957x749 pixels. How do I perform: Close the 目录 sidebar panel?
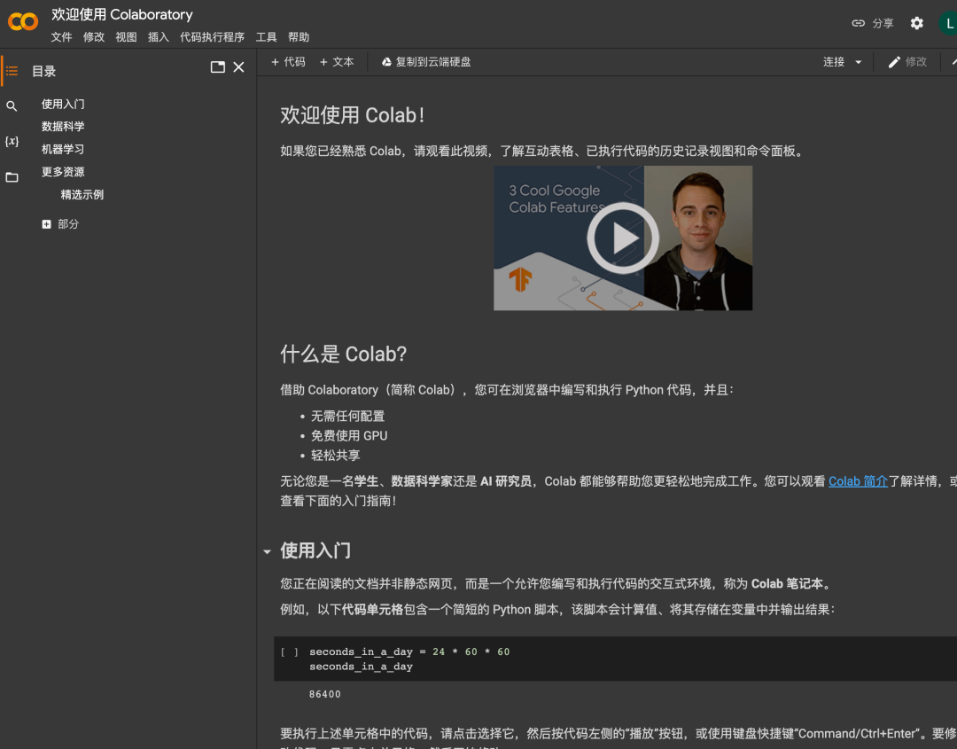[238, 67]
